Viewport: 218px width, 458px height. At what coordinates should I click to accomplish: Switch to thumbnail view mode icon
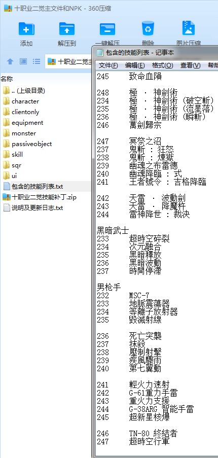tap(23, 61)
